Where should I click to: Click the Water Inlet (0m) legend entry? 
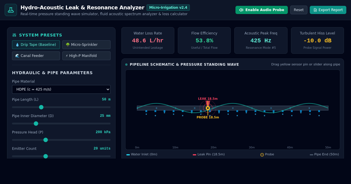tap(142, 155)
